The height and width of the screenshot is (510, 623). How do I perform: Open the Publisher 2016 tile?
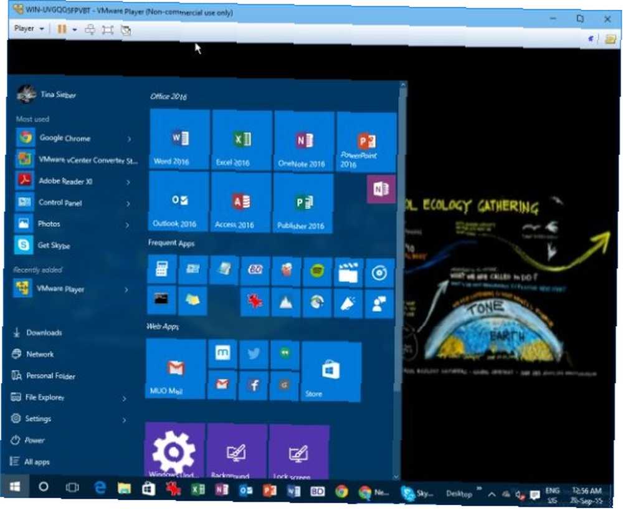[x=303, y=203]
